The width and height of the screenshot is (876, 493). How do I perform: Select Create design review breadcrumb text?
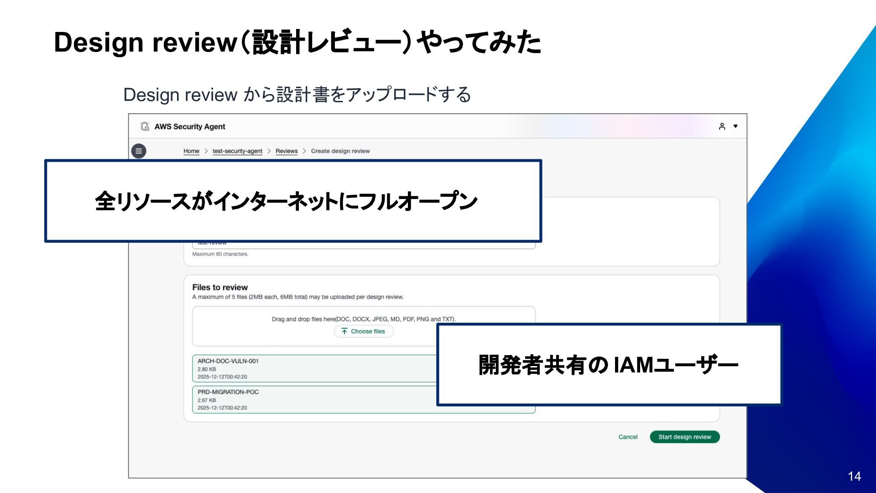pyautogui.click(x=340, y=151)
